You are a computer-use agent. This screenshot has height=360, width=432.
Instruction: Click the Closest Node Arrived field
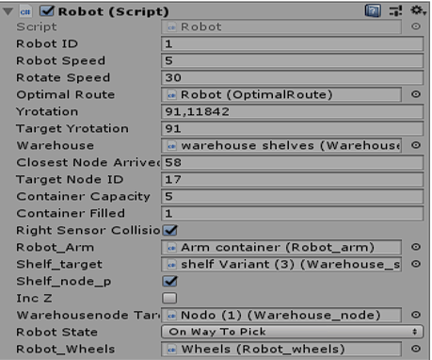point(292,162)
